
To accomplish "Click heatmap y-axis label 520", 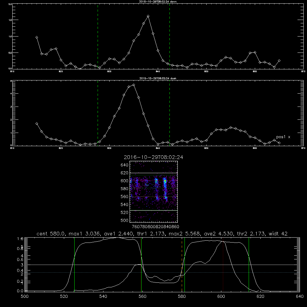I will point(125,212).
